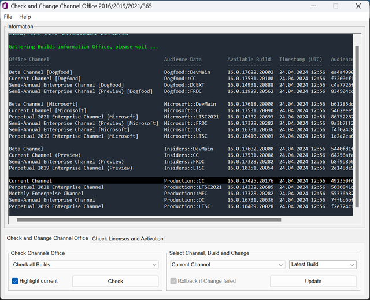Click Insiders::DevMain audience entry
The height and width of the screenshot is (300, 370).
(x=188, y=149)
